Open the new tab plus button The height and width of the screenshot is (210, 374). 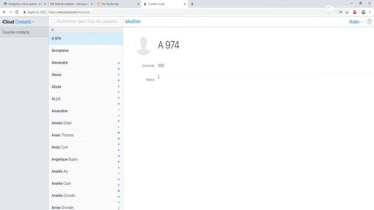point(192,4)
